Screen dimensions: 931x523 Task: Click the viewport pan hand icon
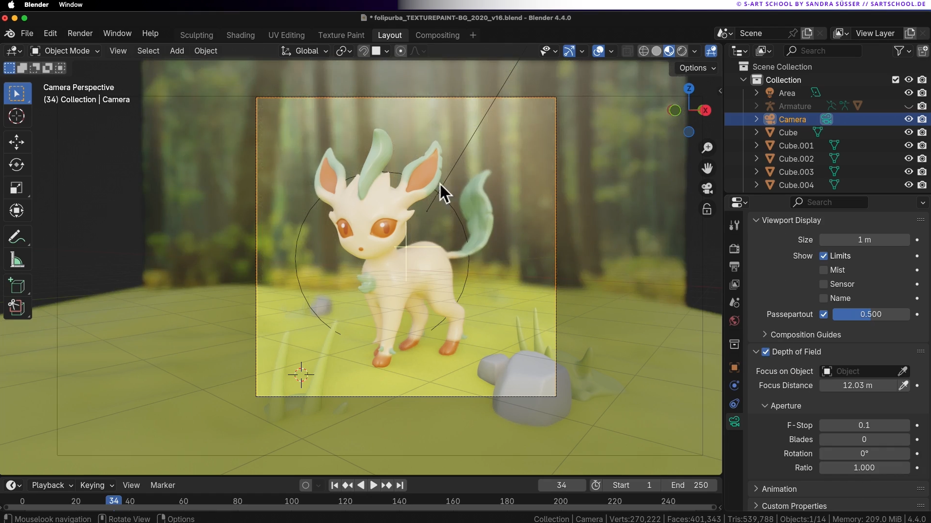707,168
